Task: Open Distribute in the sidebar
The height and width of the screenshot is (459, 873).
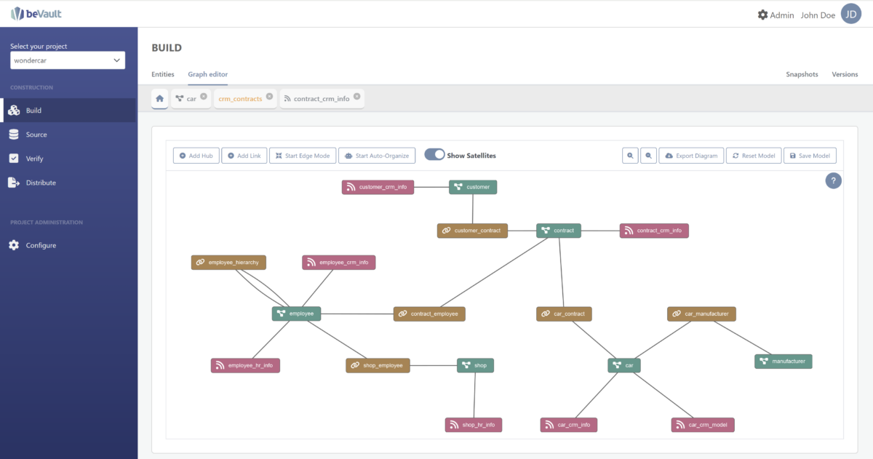Action: [41, 183]
